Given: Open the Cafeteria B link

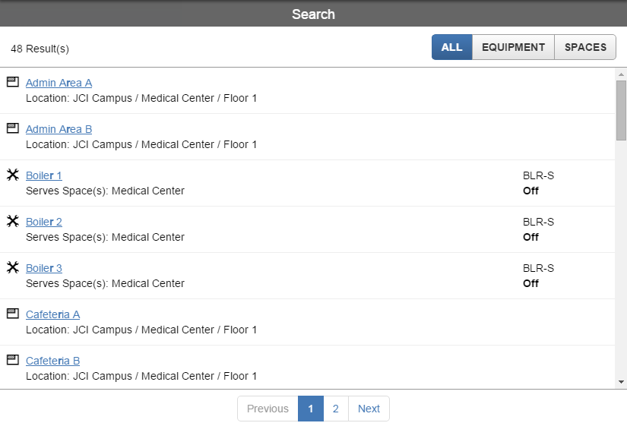Looking at the screenshot, I should [52, 361].
